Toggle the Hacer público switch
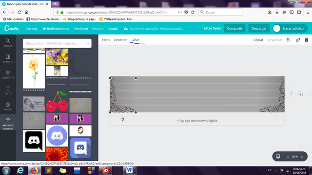 coord(290,28)
